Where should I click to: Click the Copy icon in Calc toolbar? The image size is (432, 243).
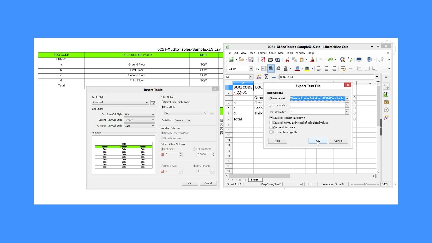(x=295, y=60)
